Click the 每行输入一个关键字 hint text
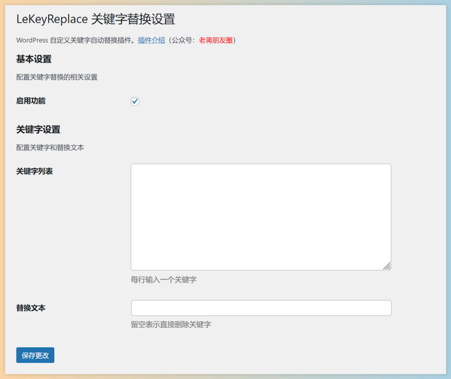 [163, 279]
